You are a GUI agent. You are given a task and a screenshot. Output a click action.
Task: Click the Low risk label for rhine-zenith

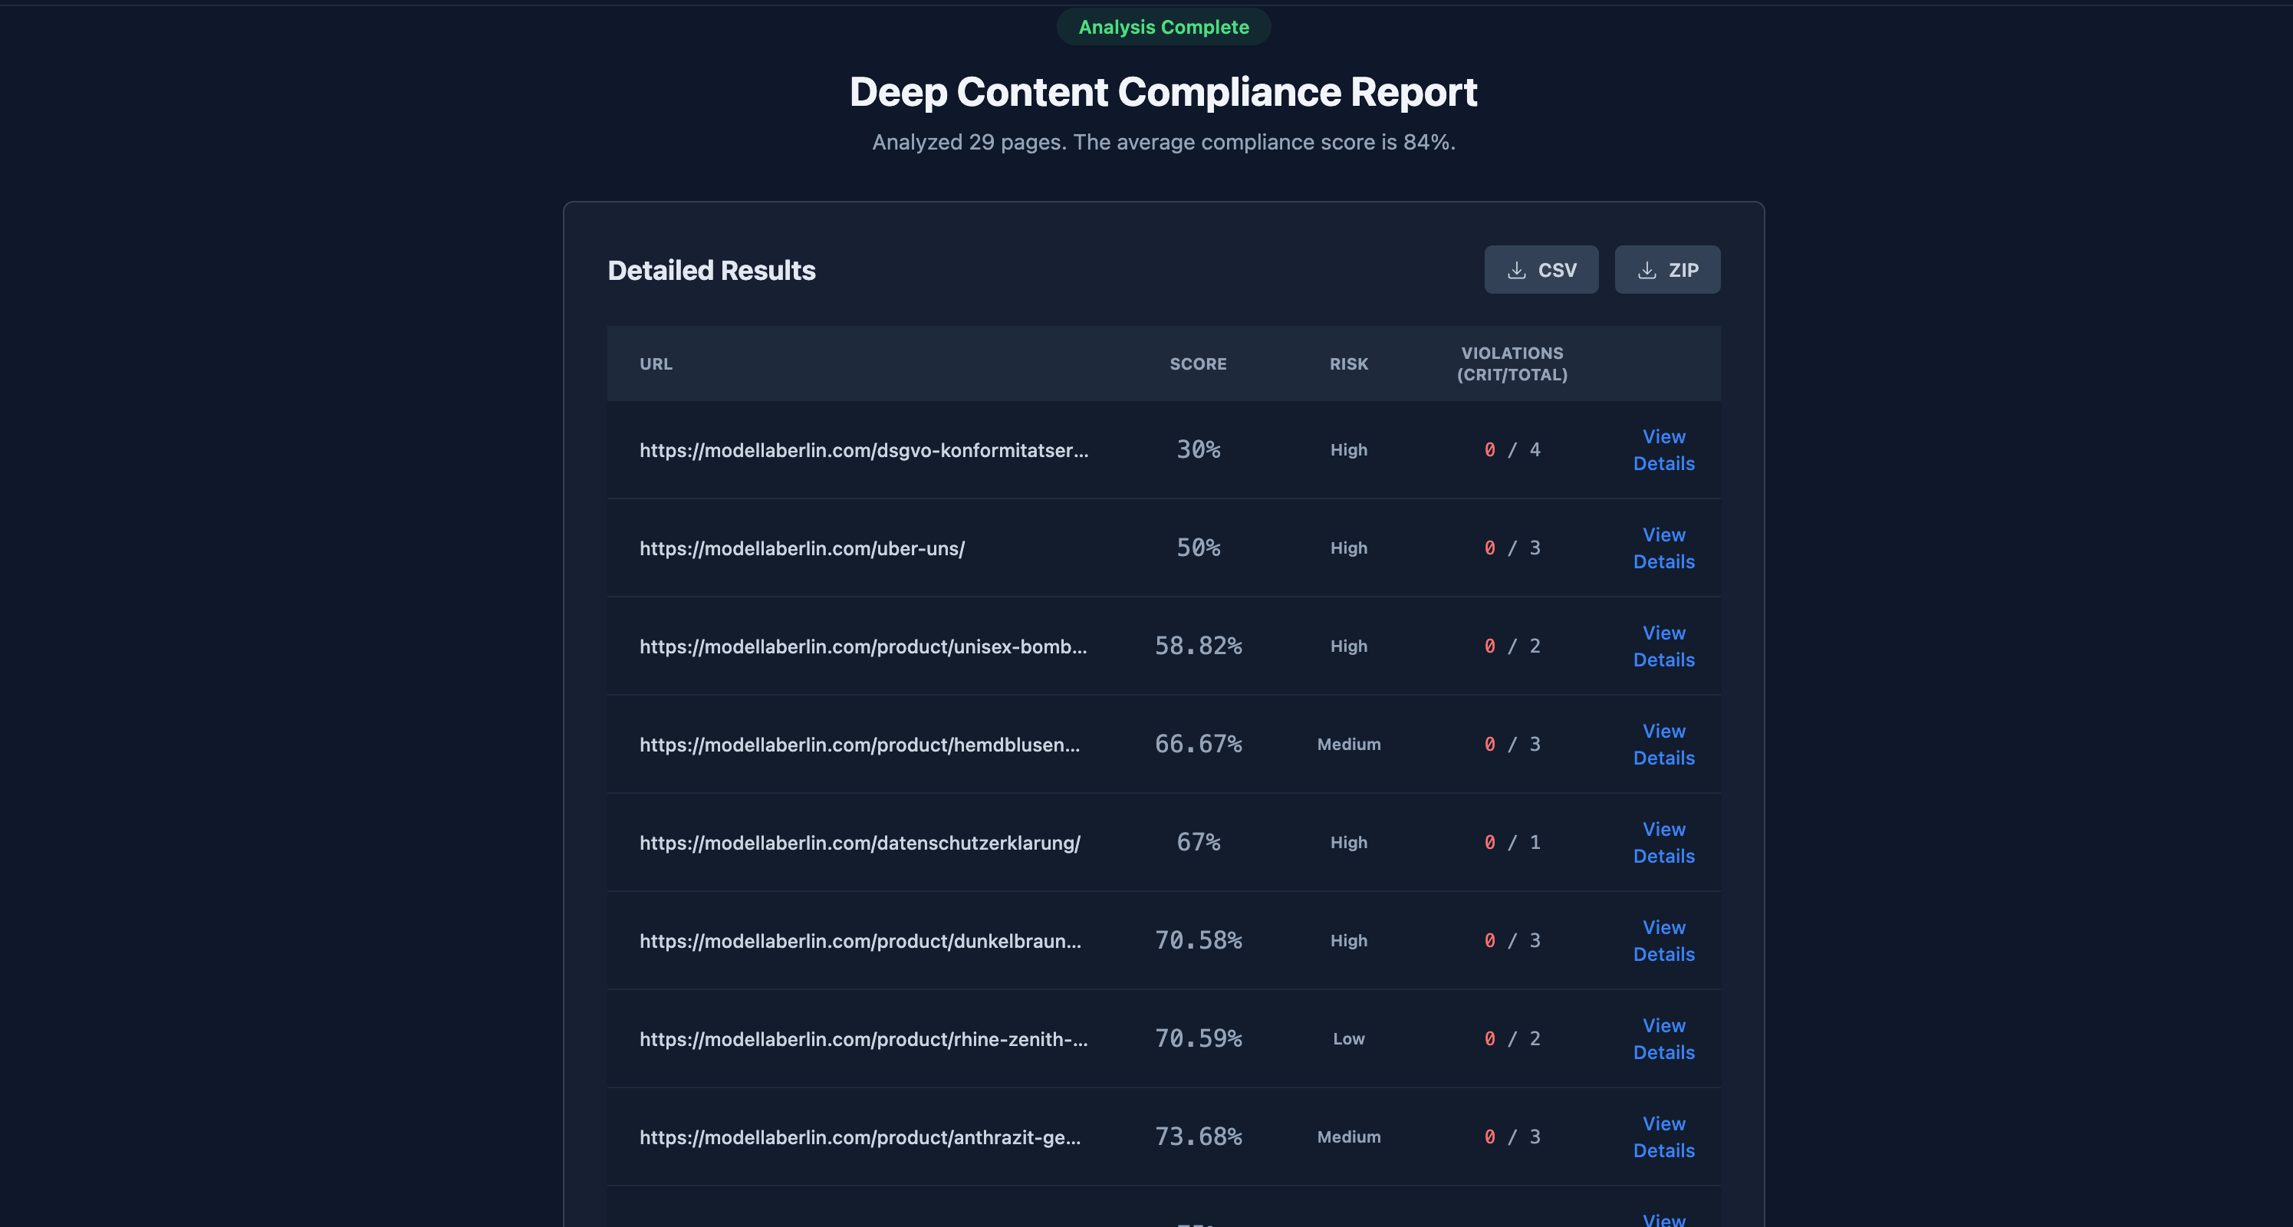[1347, 1038]
